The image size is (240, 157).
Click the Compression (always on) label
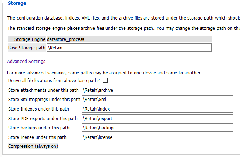coord(33,146)
